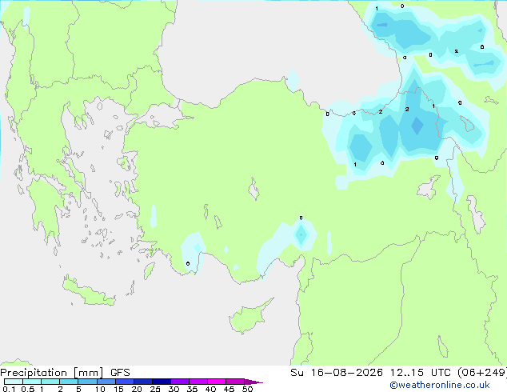Pick the 45–50 mm legend swatch
Screen dimensions: 507x392
click(235, 382)
